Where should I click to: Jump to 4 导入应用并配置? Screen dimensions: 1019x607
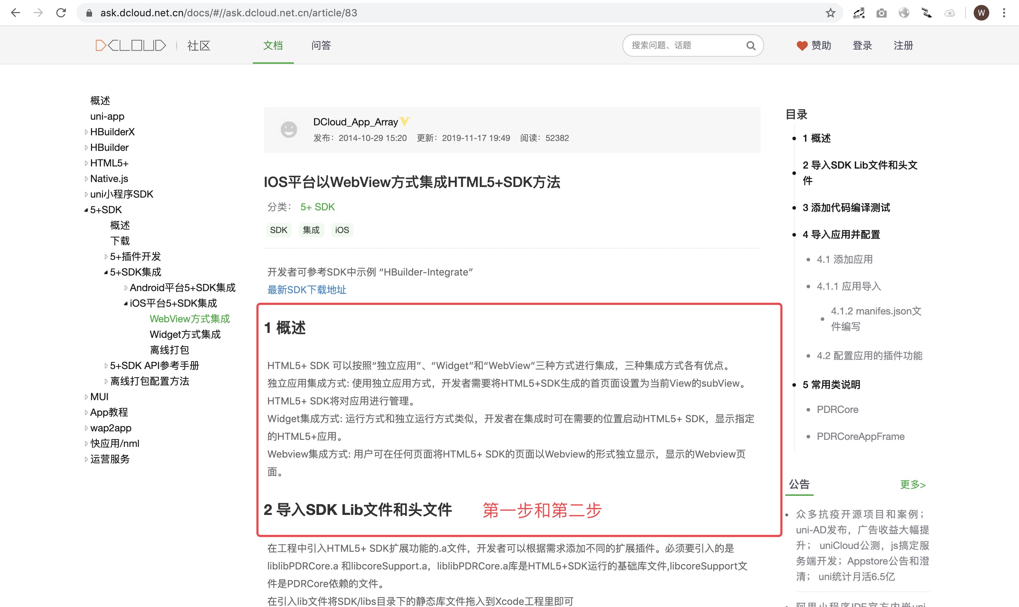point(841,235)
